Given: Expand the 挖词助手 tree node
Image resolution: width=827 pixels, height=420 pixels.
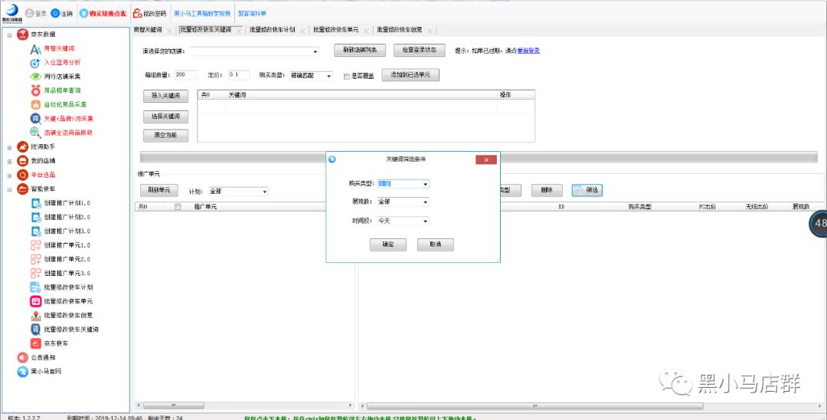Looking at the screenshot, I should point(9,147).
